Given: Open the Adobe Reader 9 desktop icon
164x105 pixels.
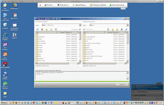Looking at the screenshot, I should [x=5, y=65].
